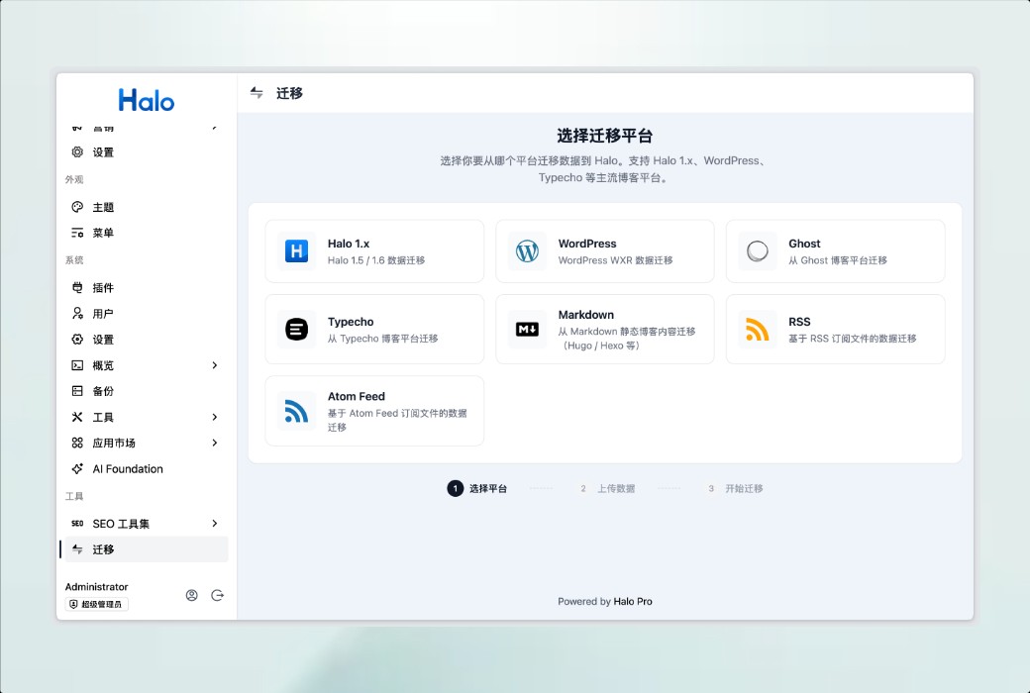
Task: Open the 菜单 menu list icon
Action: pos(77,233)
